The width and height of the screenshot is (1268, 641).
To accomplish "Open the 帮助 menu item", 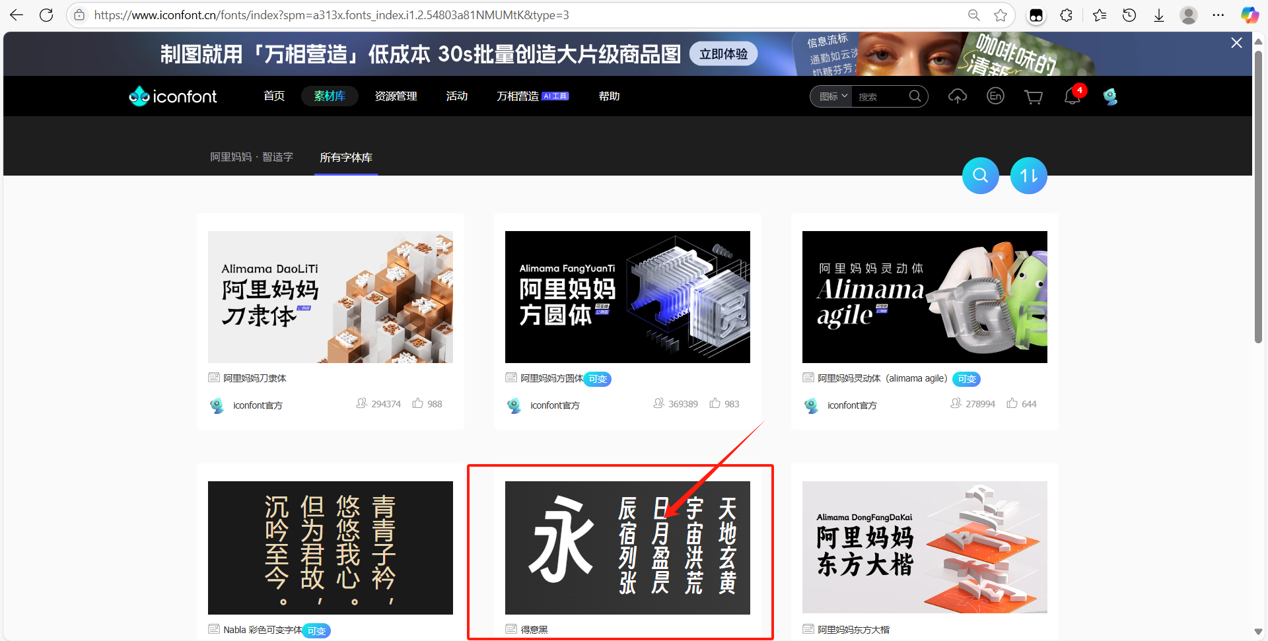I will pos(609,96).
